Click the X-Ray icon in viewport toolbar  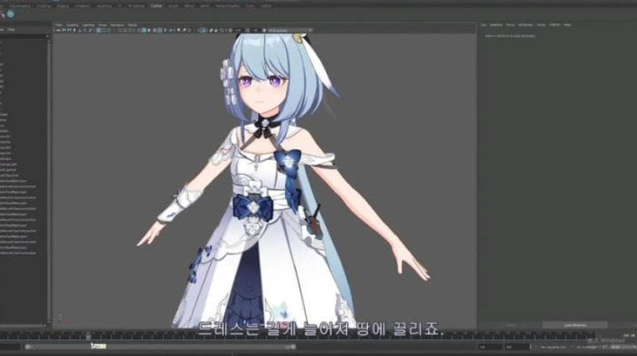tap(210, 30)
